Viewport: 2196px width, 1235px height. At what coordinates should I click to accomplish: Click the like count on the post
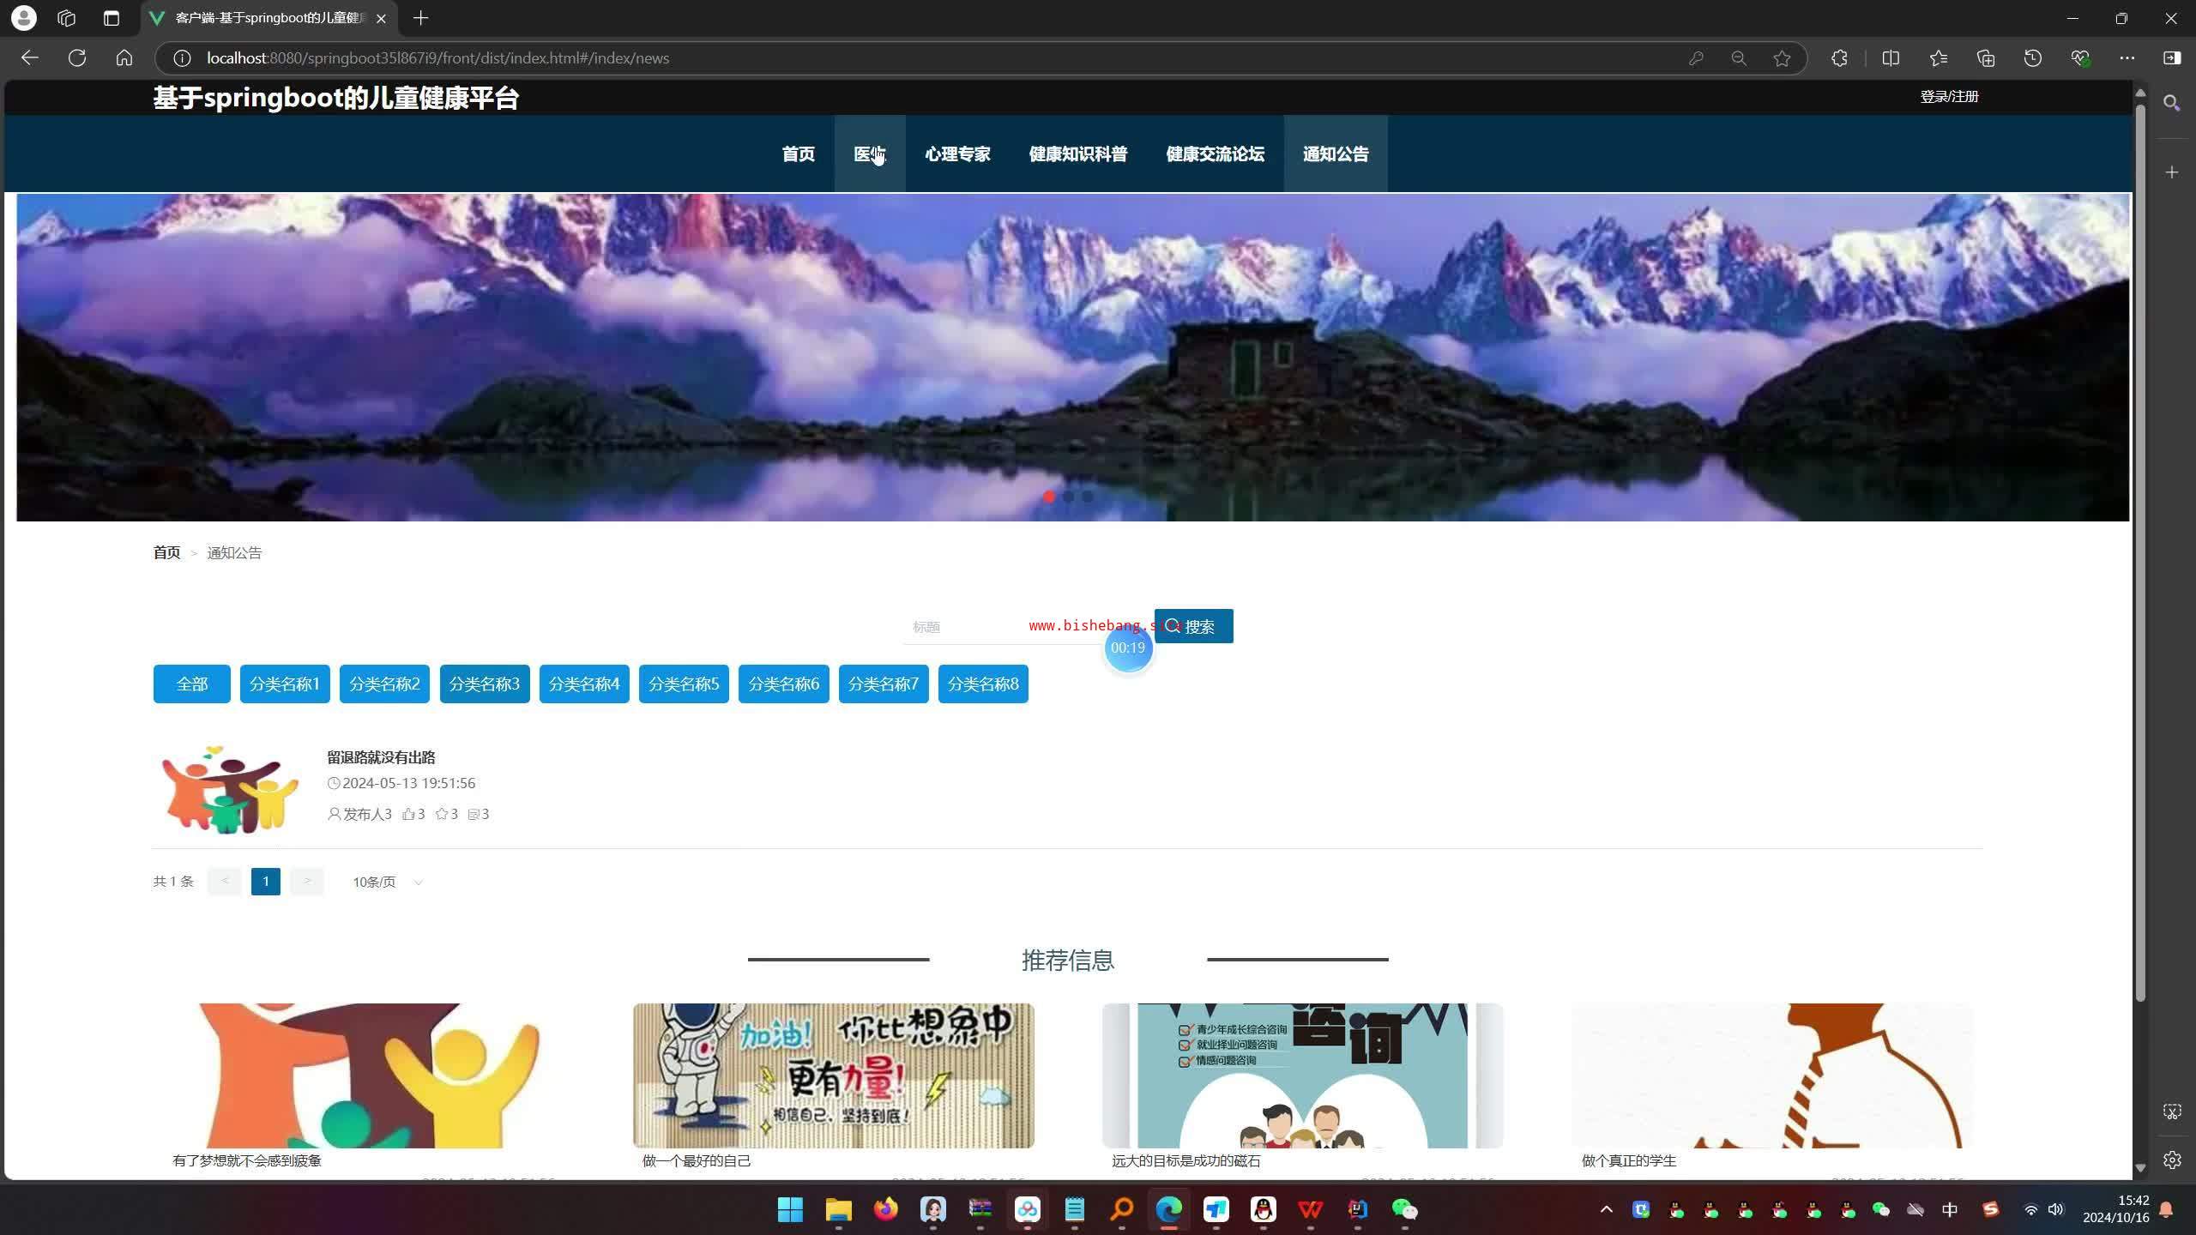click(x=414, y=814)
